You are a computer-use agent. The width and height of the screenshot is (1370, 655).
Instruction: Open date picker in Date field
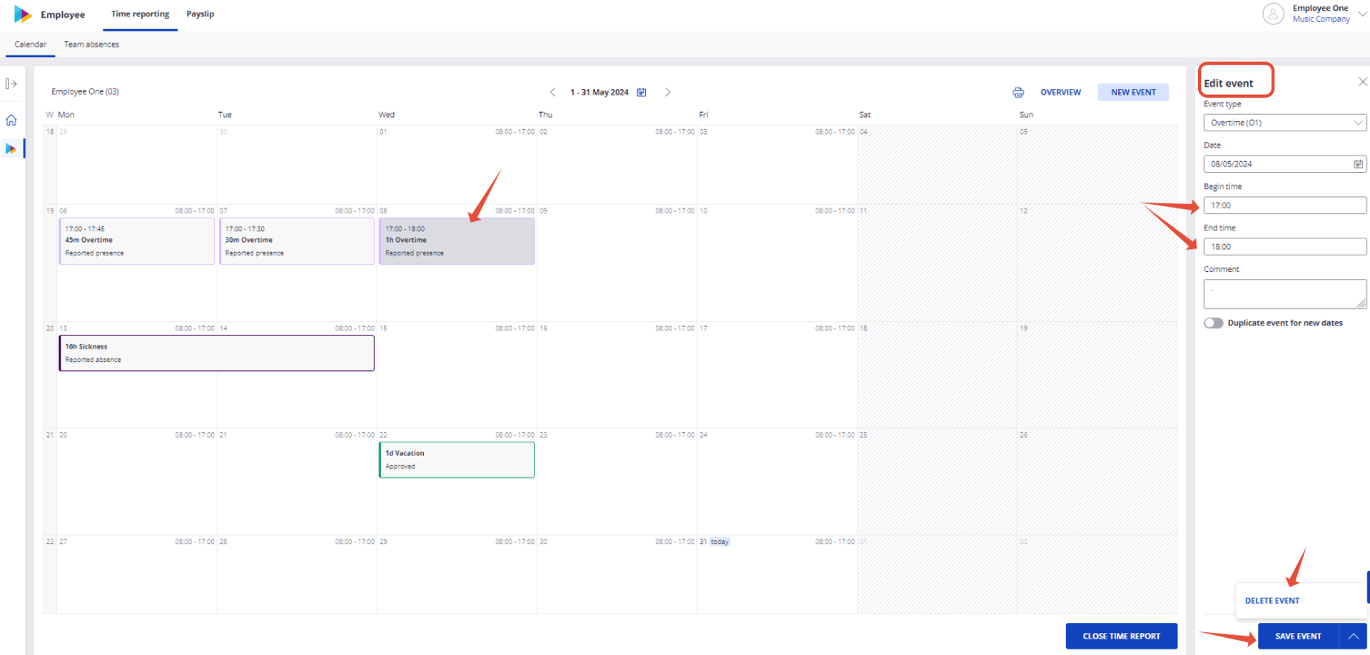[x=1358, y=164]
